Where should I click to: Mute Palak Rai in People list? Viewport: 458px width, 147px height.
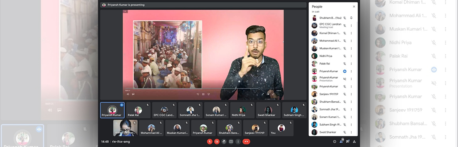[x=344, y=64]
